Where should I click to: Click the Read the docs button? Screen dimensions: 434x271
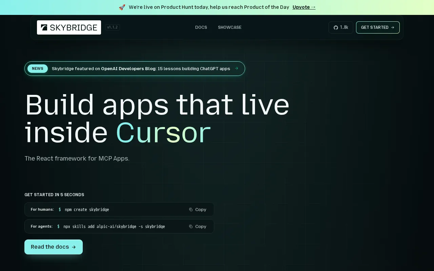[x=54, y=247]
